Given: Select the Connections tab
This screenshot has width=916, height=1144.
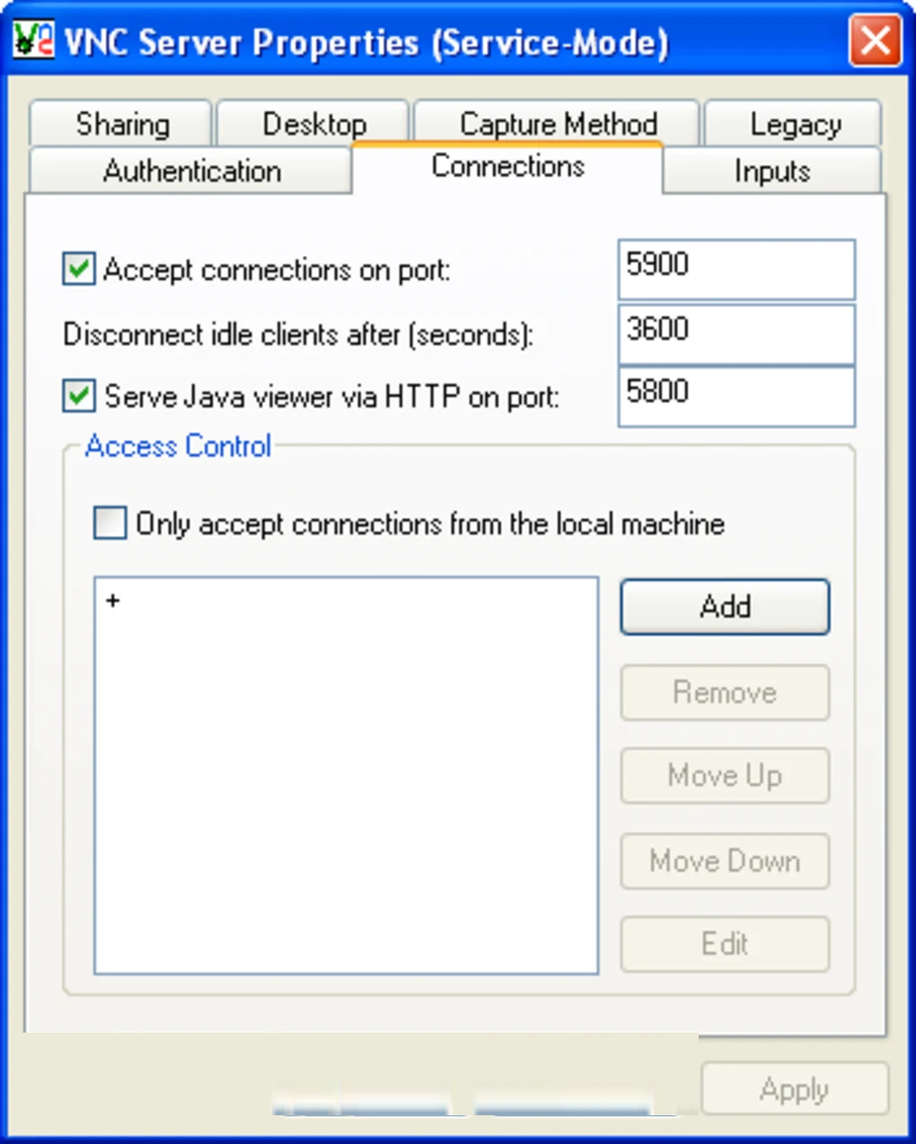Looking at the screenshot, I should pos(507,166).
